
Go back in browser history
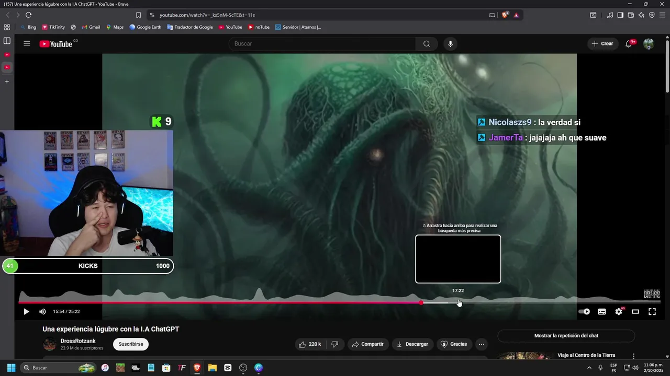click(x=7, y=15)
